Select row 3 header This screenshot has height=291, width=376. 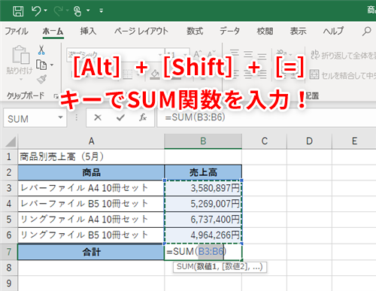click(9, 188)
